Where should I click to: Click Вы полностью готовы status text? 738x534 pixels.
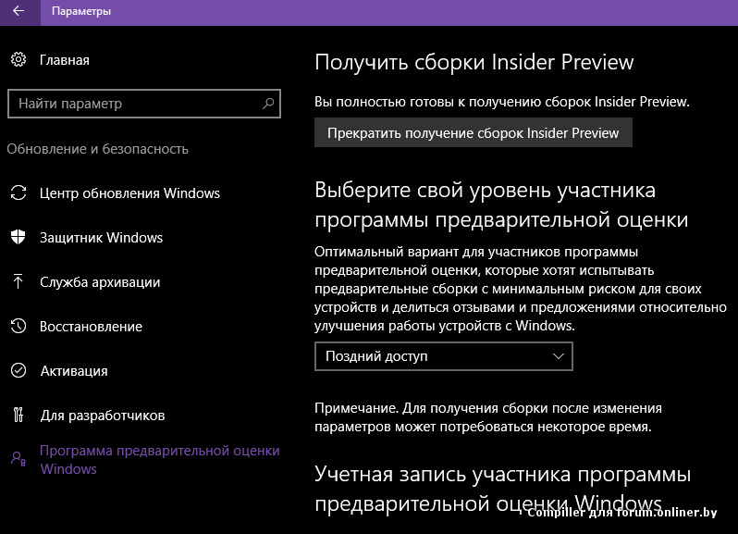[x=502, y=102]
